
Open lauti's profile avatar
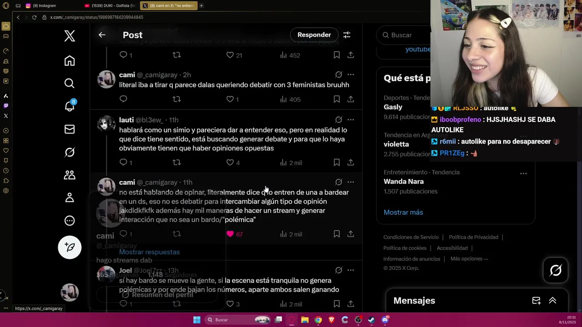pos(106,124)
